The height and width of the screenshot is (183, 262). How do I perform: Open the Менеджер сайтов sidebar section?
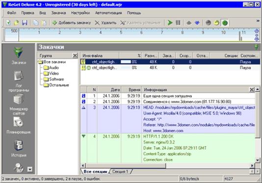(19, 105)
